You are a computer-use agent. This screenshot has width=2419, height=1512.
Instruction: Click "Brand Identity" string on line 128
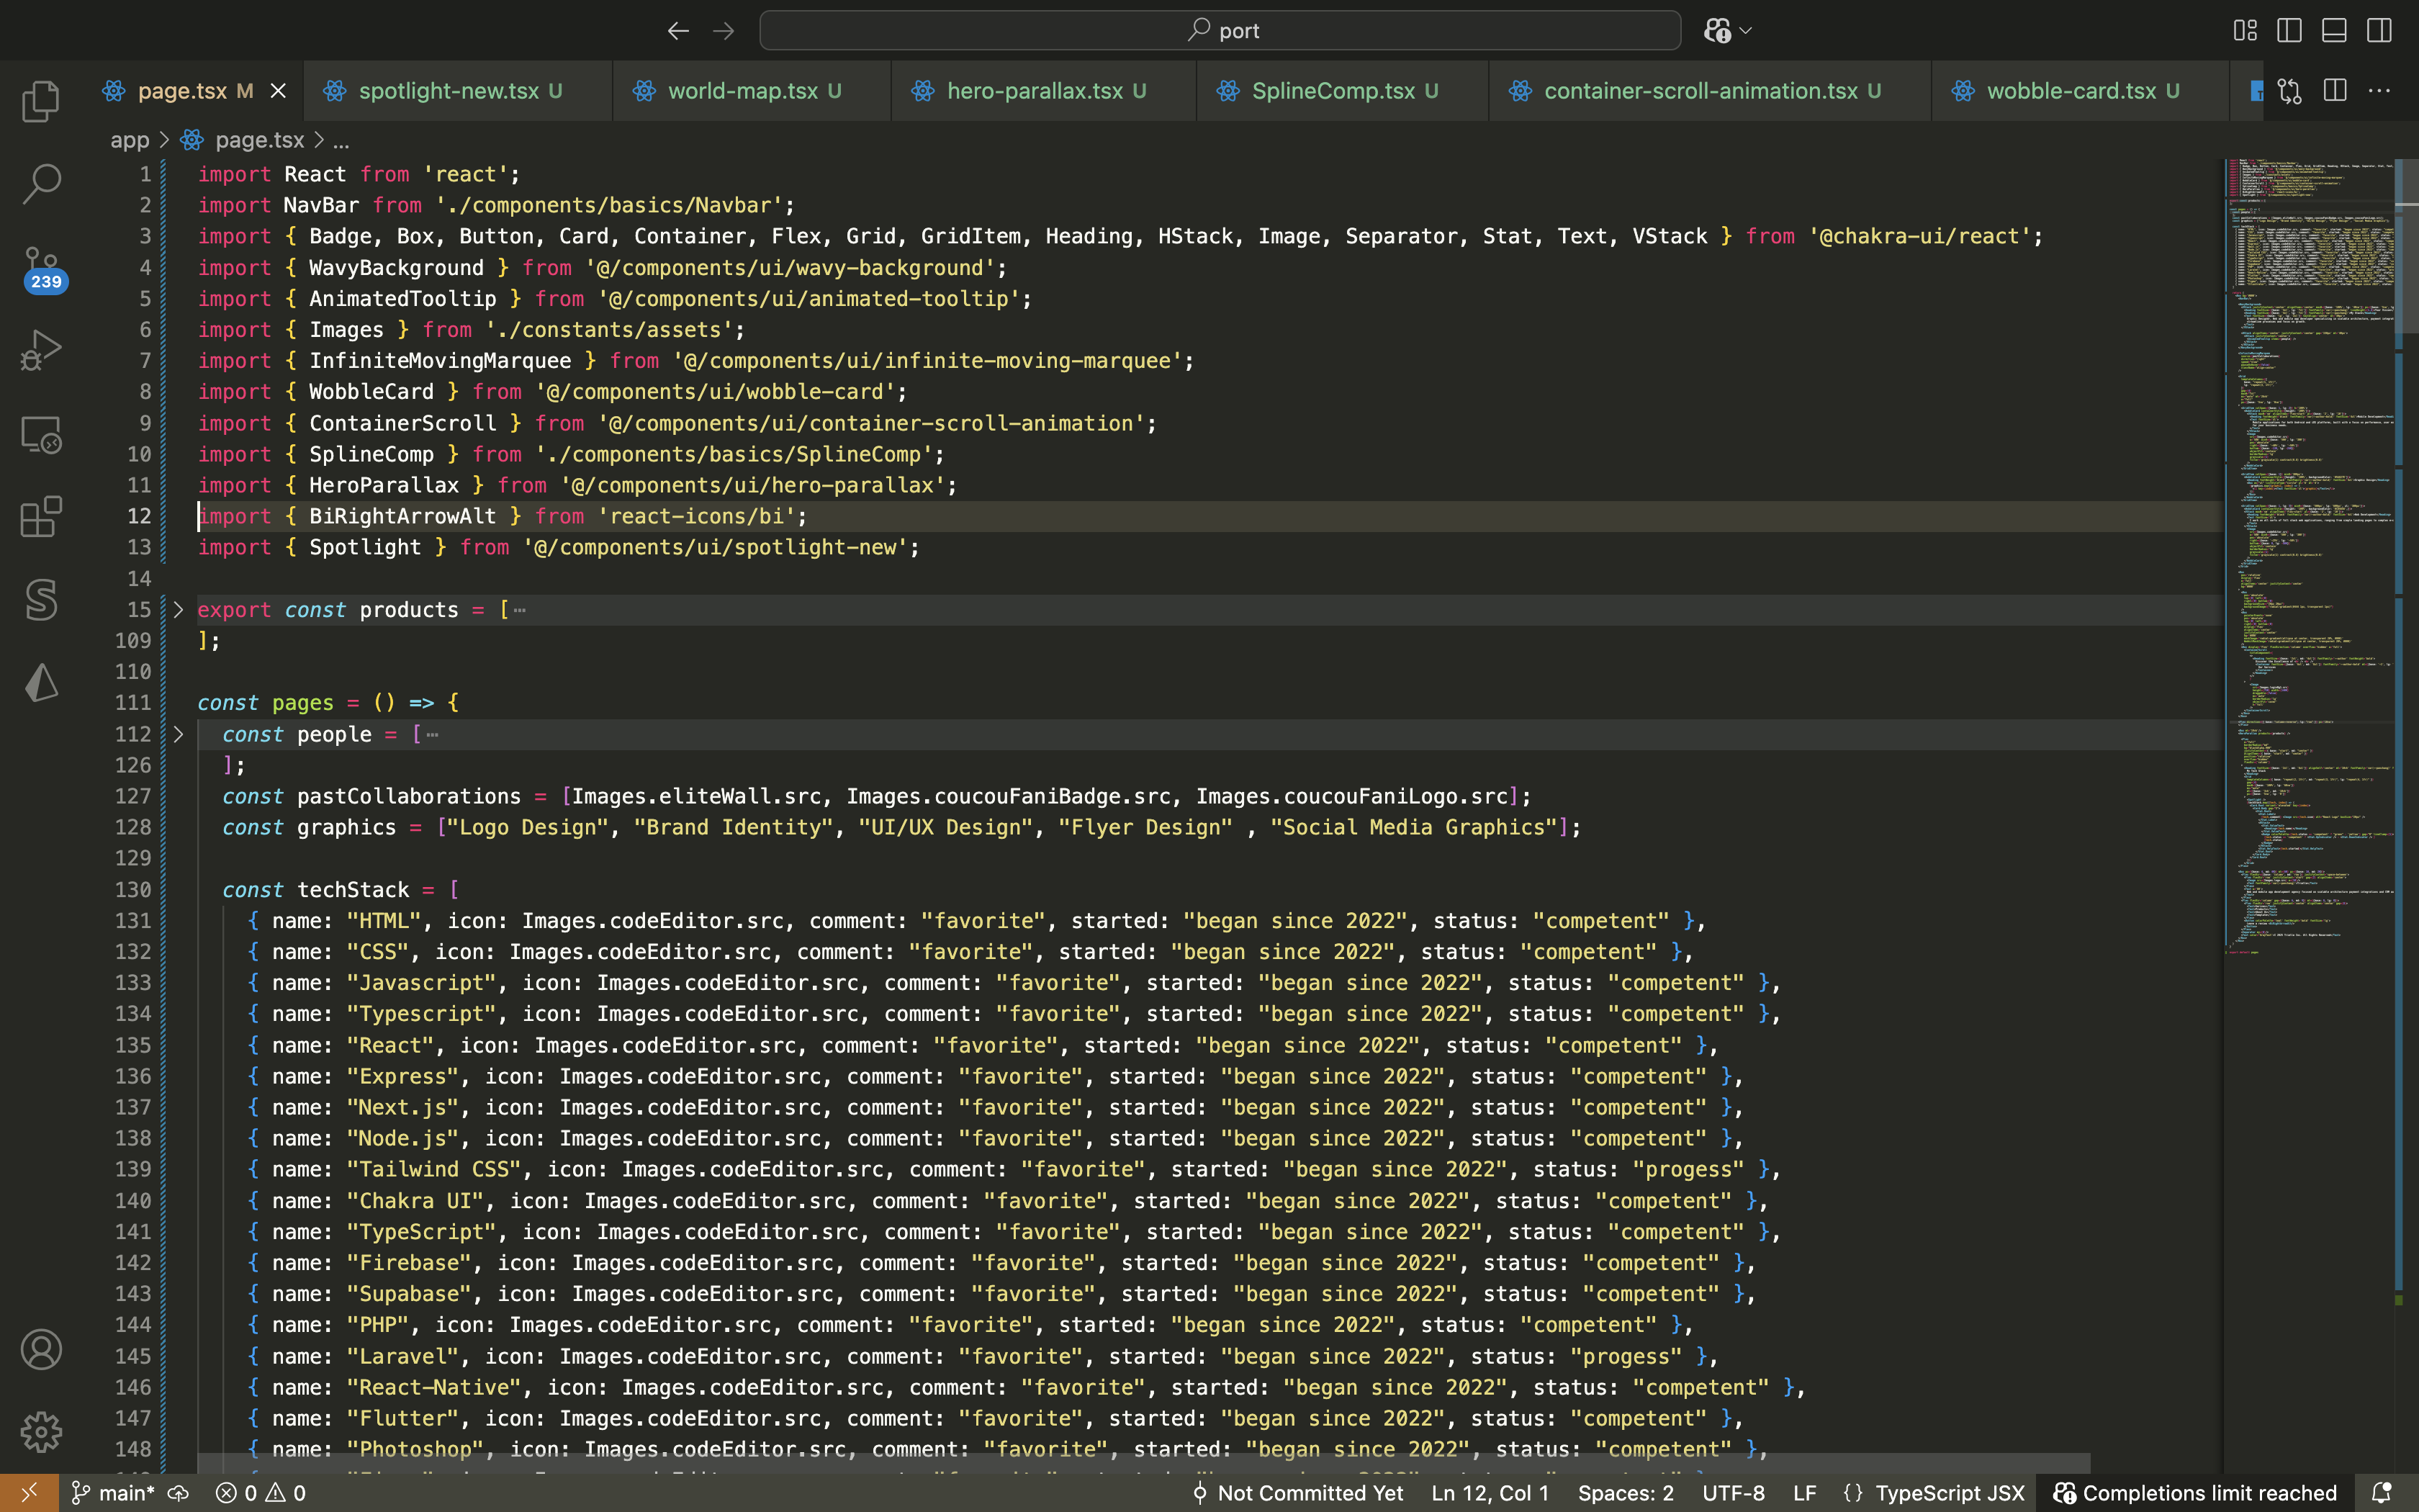click(734, 827)
